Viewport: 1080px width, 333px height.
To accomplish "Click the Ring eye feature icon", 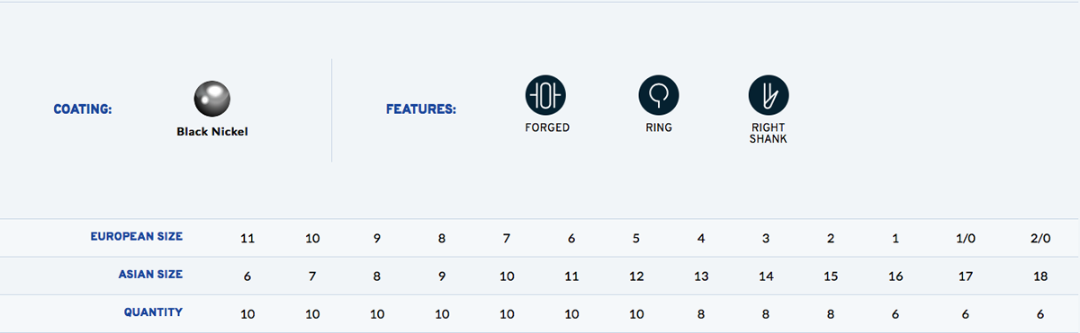I will [659, 94].
